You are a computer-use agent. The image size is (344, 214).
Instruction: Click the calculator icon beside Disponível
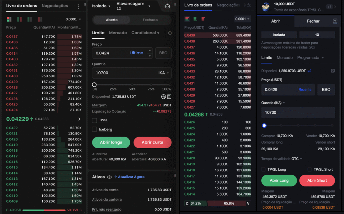(x=169, y=97)
